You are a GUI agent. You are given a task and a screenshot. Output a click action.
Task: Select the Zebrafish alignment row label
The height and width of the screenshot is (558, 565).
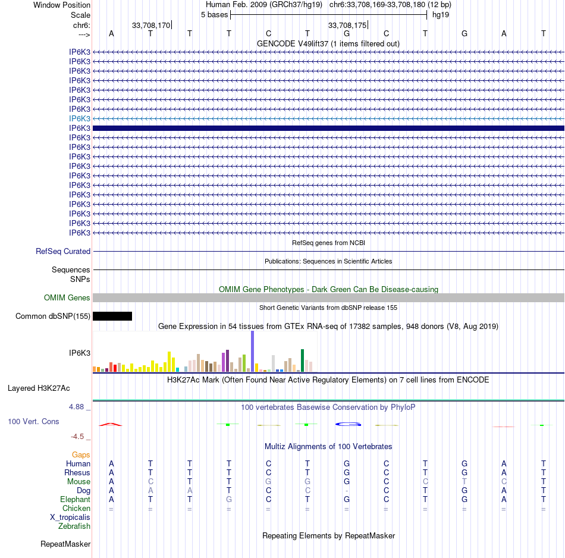click(74, 526)
